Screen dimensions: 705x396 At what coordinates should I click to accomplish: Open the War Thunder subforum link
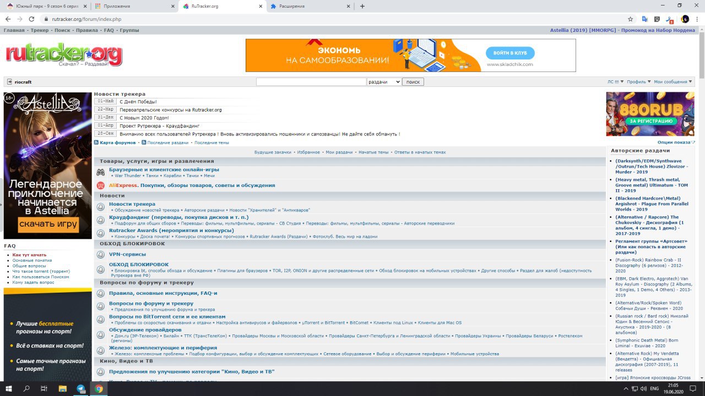click(128, 175)
